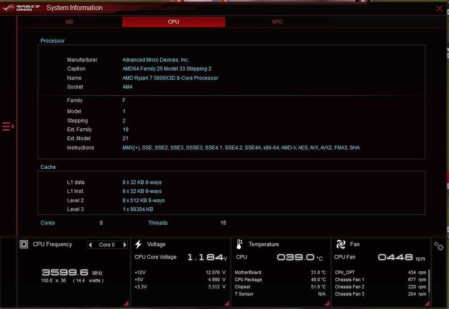Expand the CPU Frequency panel corner arrow
The height and width of the screenshot is (309, 449).
126,303
